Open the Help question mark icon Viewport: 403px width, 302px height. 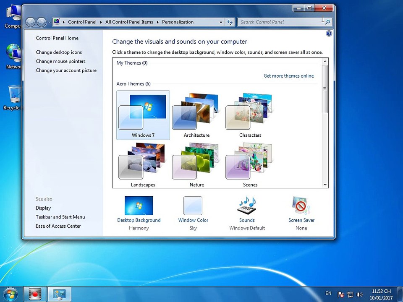tap(329, 34)
